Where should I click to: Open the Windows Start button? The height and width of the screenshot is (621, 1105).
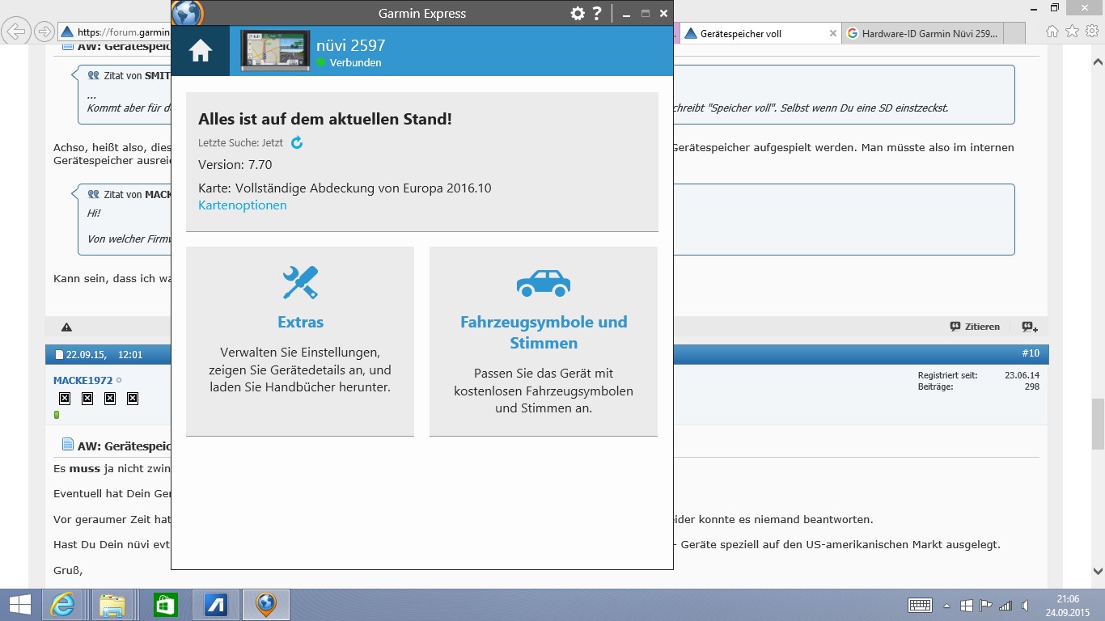[19, 605]
